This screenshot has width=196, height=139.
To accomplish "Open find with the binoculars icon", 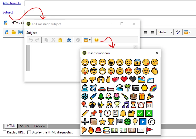I will coord(69,40).
